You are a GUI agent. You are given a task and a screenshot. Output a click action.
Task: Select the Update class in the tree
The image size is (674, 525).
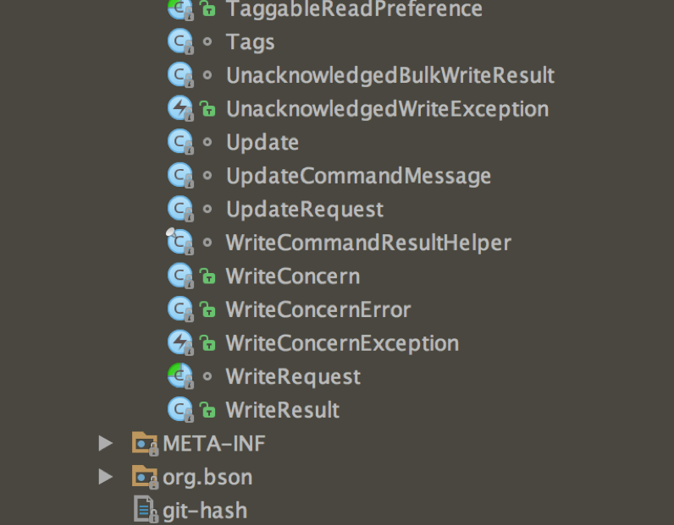click(262, 143)
